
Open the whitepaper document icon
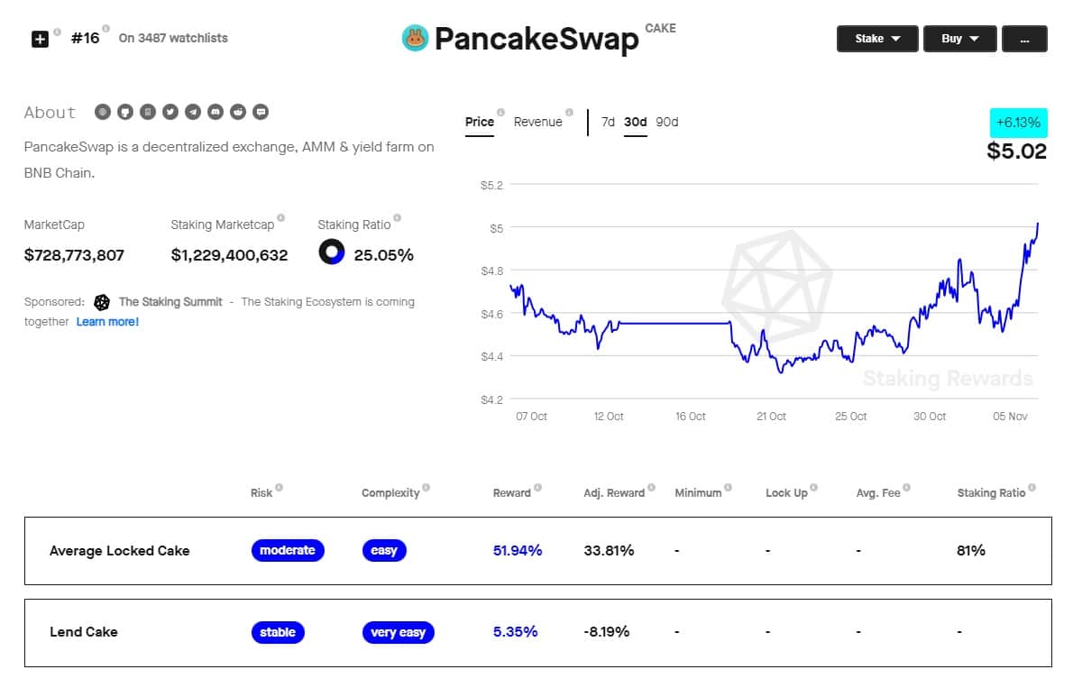coord(148,112)
